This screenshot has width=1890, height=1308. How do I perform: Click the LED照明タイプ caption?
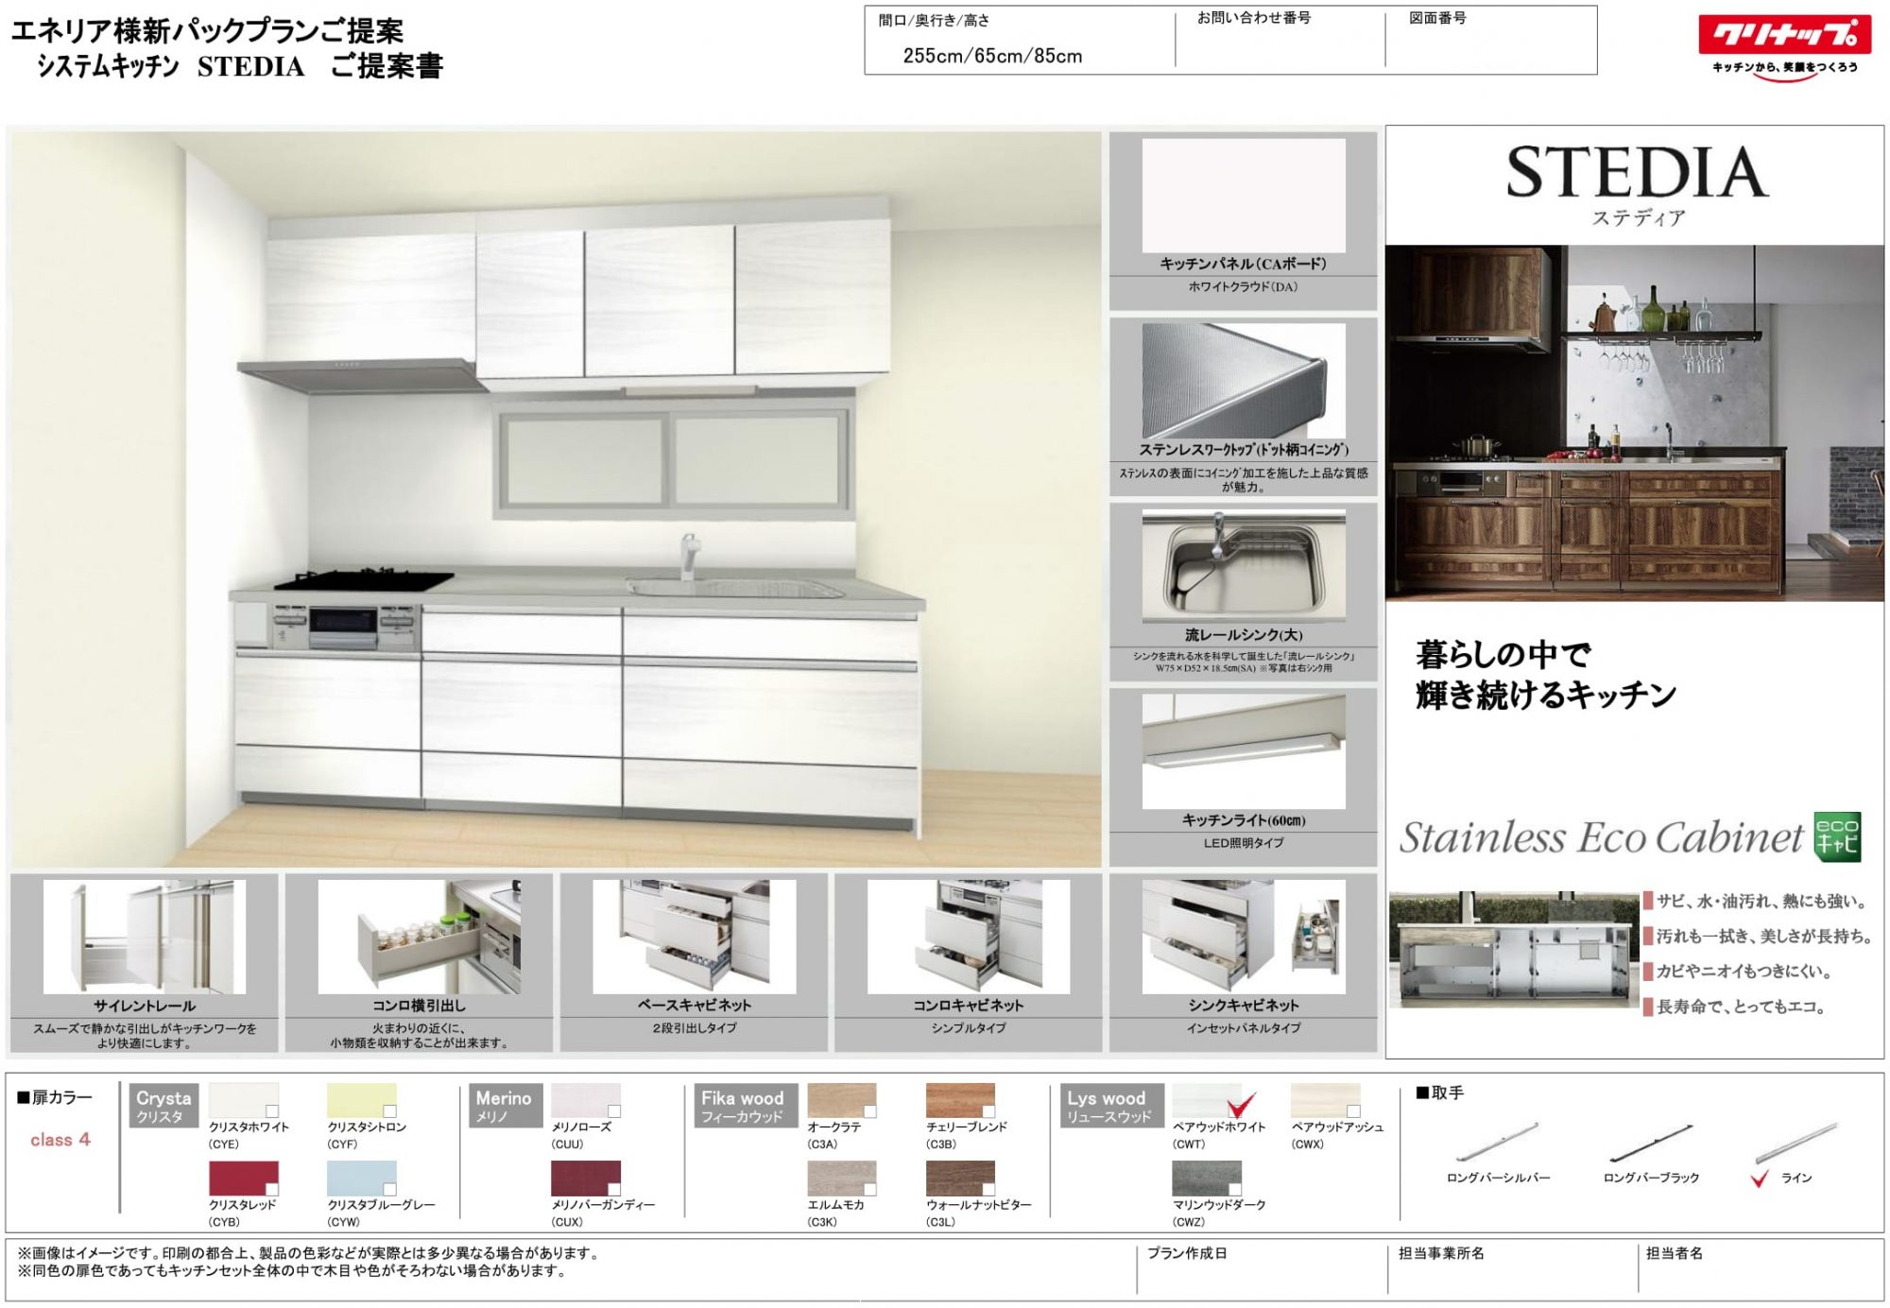pos(1244,843)
